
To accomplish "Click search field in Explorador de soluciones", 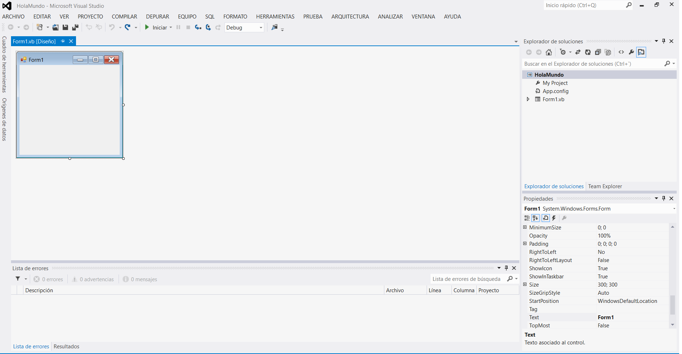I will pos(593,64).
